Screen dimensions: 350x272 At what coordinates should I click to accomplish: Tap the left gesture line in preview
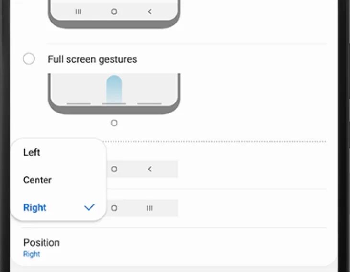coord(79,103)
